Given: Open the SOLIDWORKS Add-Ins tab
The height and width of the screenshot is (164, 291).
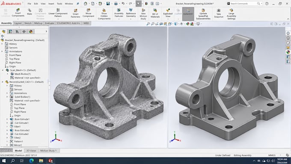Looking at the screenshot, I should [x=68, y=23].
